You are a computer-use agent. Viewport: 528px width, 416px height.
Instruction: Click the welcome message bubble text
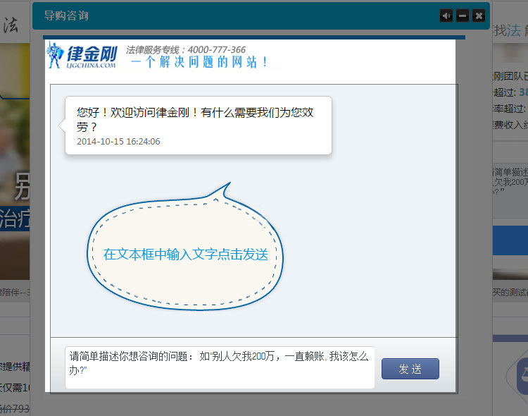pos(195,118)
